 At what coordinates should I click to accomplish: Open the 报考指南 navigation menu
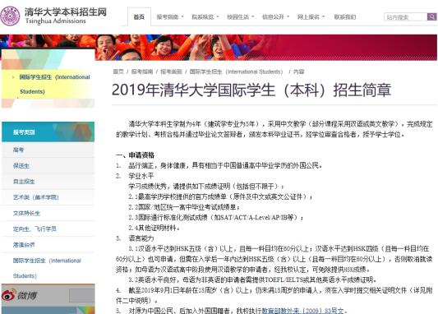(x=168, y=17)
